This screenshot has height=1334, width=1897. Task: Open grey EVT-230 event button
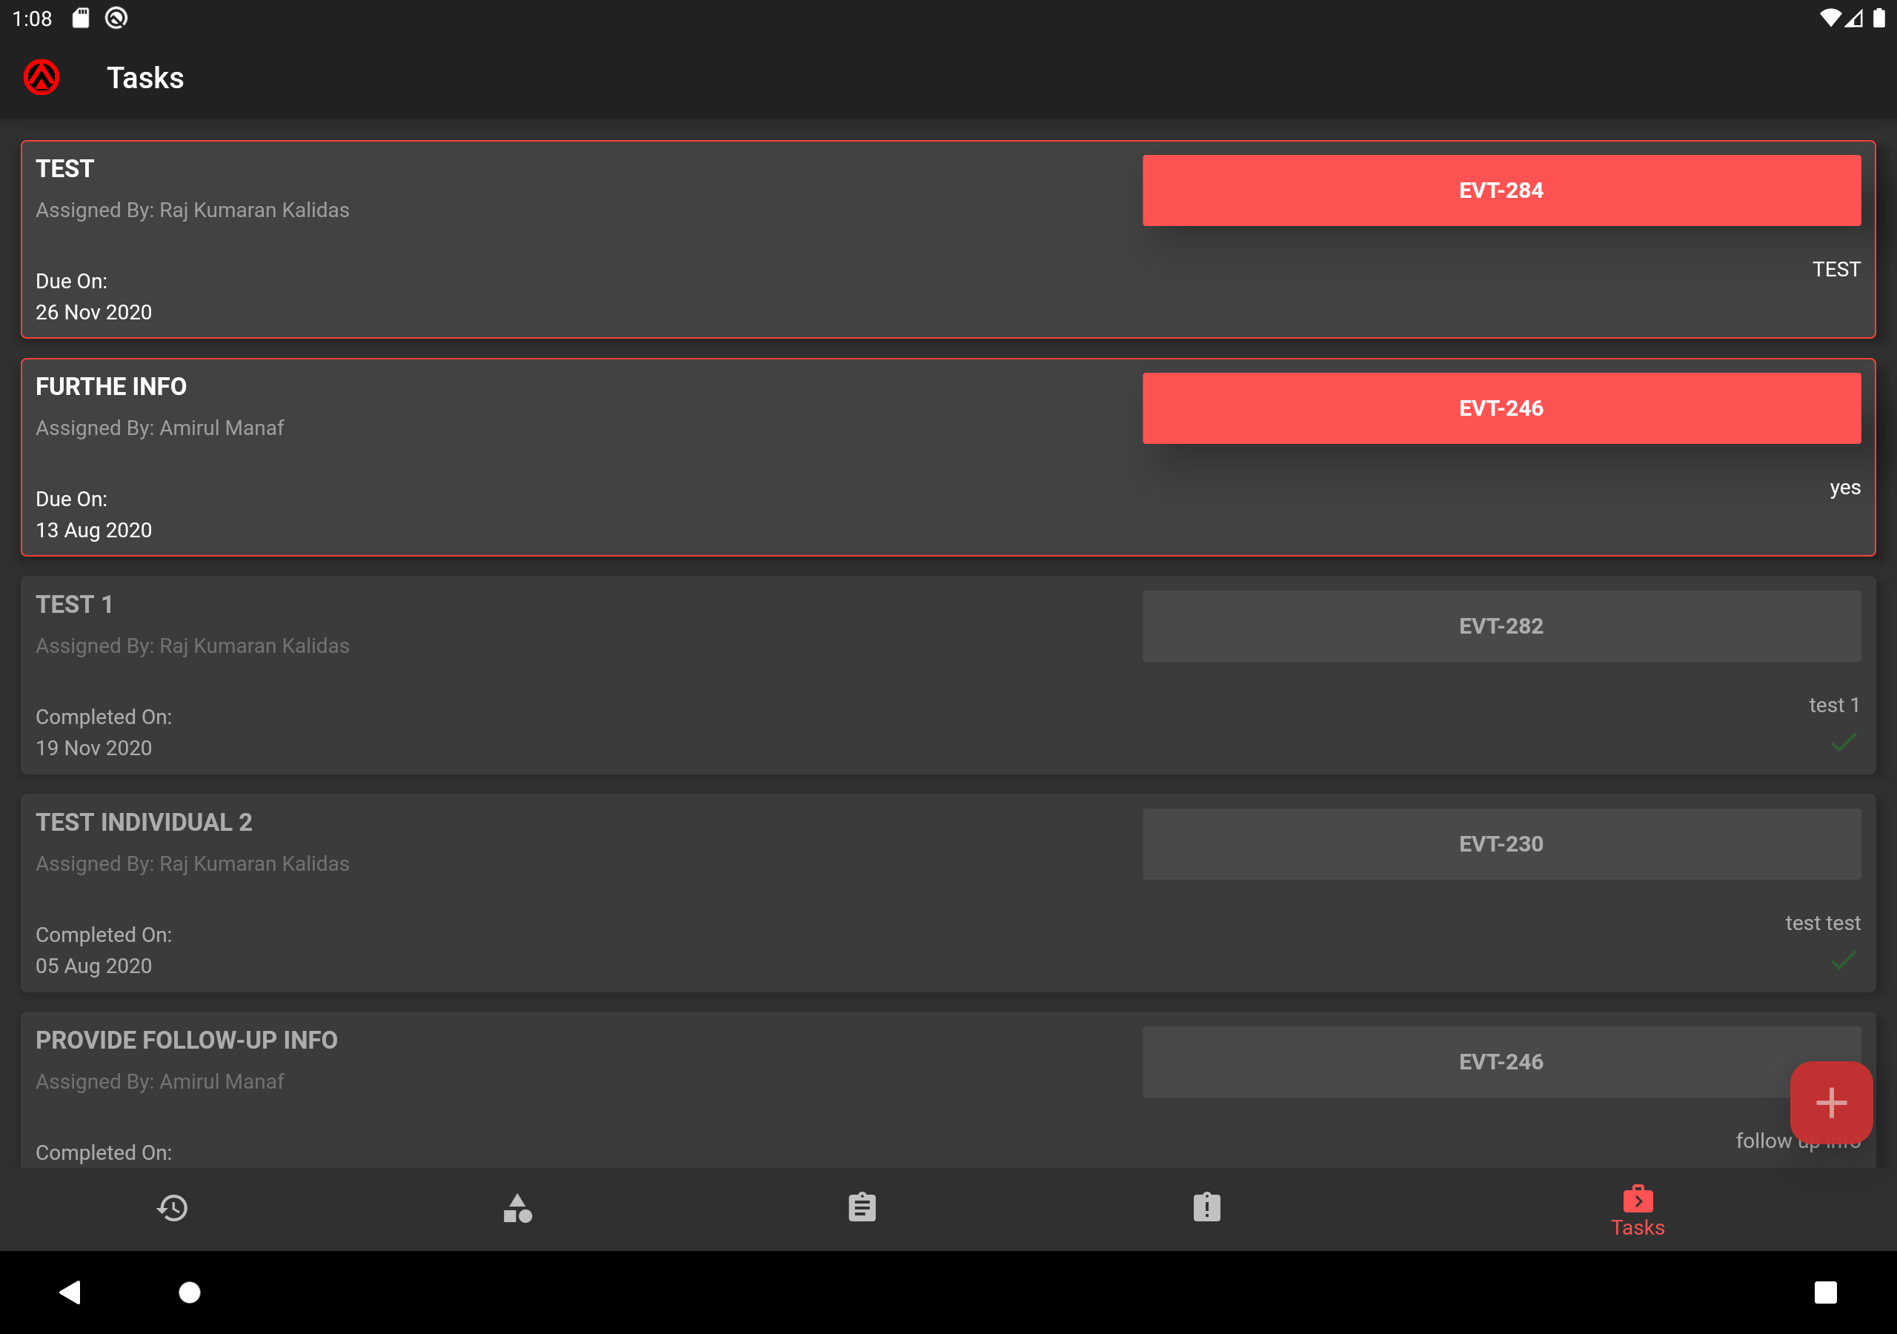click(x=1501, y=844)
